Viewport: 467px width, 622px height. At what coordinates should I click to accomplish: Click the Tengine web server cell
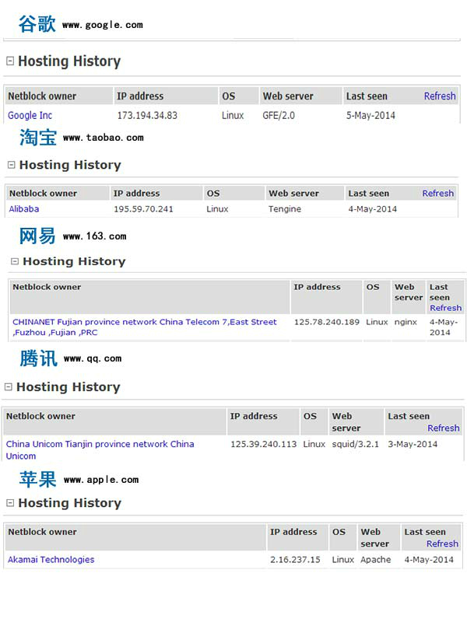pyautogui.click(x=285, y=209)
